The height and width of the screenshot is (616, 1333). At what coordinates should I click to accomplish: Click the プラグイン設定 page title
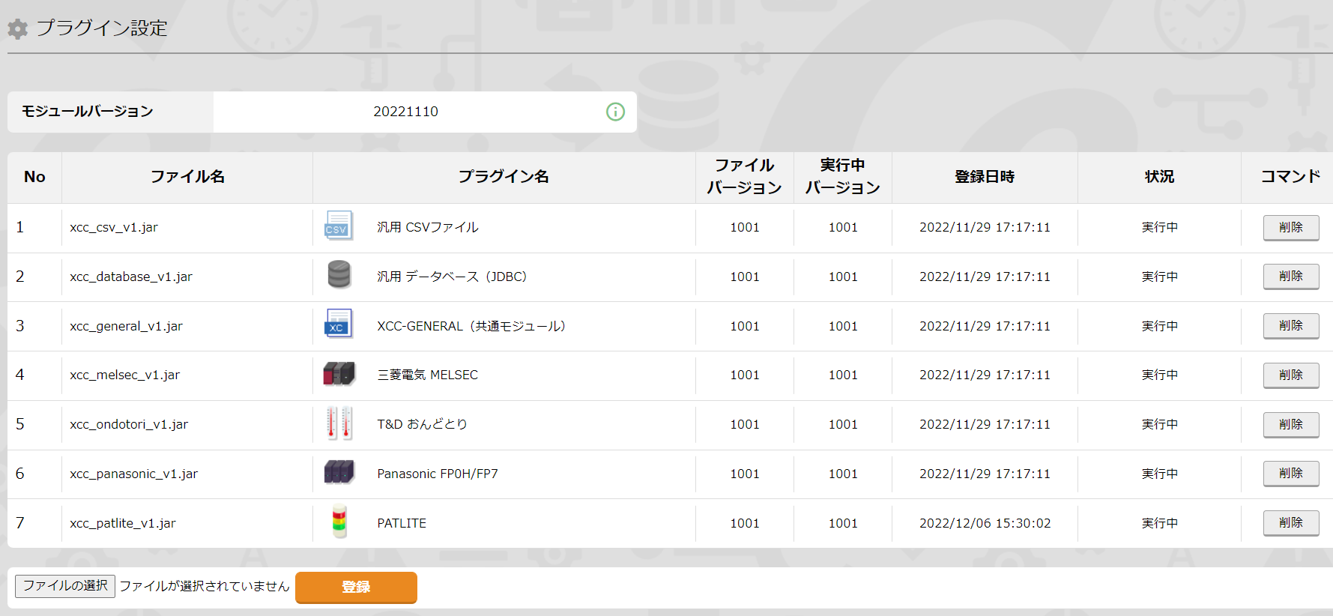[102, 28]
